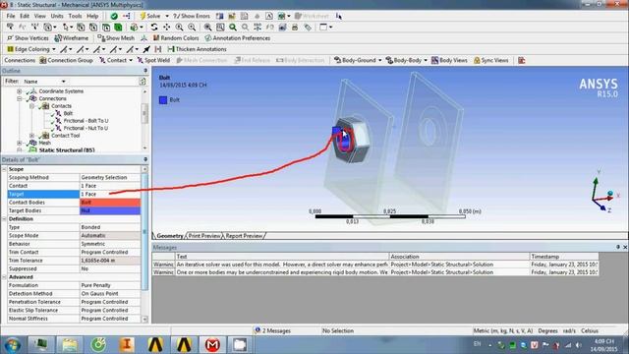Click the Zoom to Fit green magnifier

(233, 28)
